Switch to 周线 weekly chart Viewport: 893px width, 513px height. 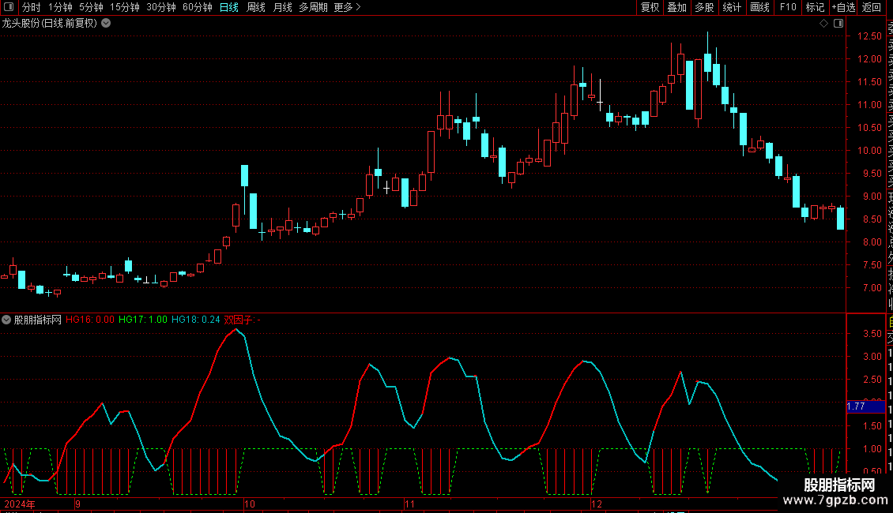(256, 7)
